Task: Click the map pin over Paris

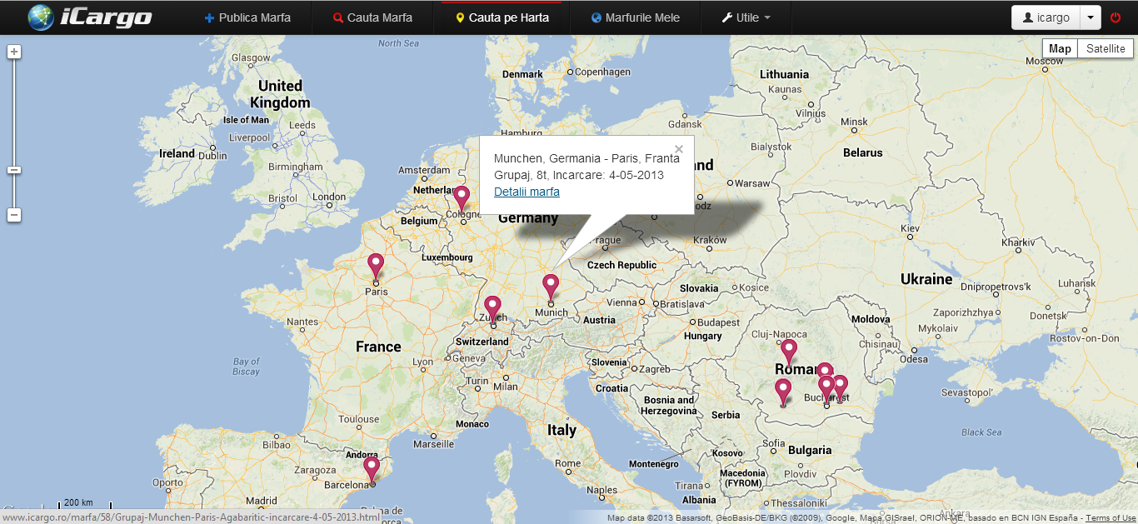Action: click(376, 266)
